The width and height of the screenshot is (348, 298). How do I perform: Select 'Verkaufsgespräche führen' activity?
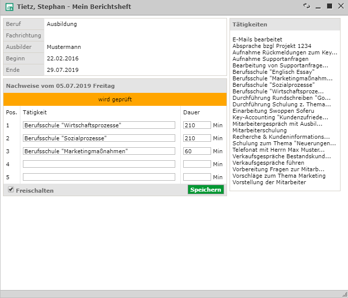tap(268, 162)
